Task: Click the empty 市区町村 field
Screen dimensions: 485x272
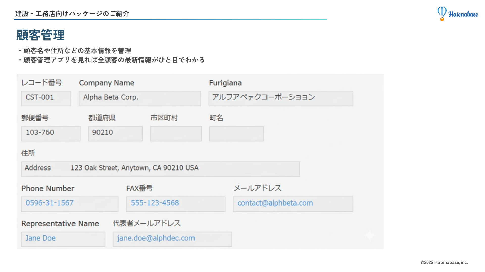Action: [176, 133]
